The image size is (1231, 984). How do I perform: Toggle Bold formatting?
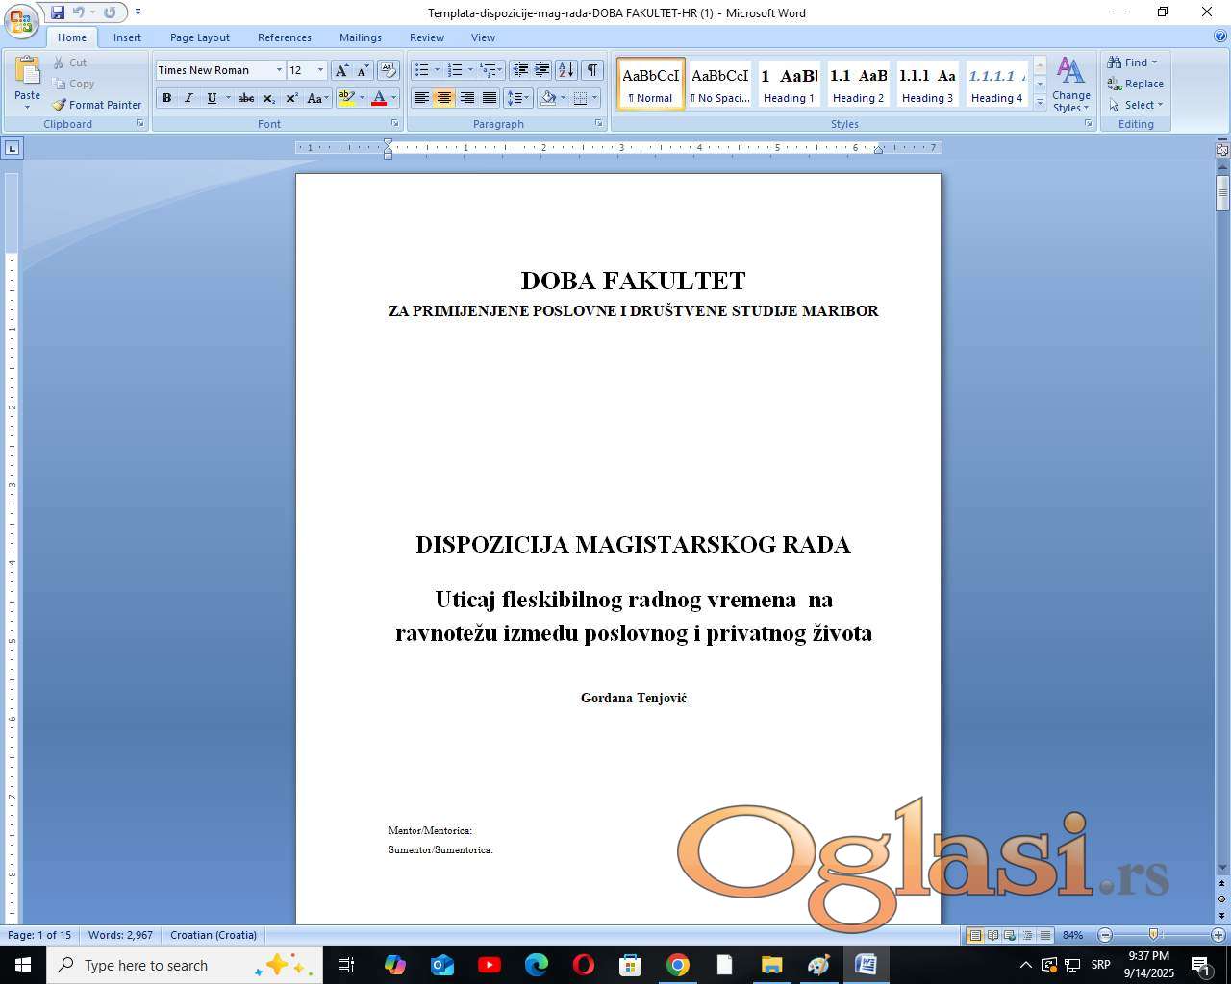click(166, 98)
